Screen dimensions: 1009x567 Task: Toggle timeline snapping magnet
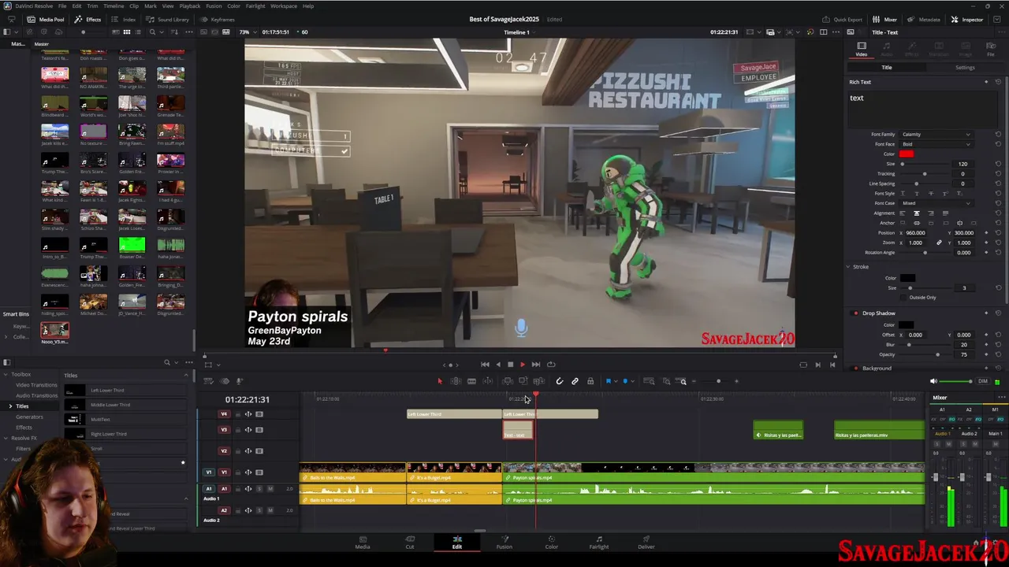pos(559,381)
